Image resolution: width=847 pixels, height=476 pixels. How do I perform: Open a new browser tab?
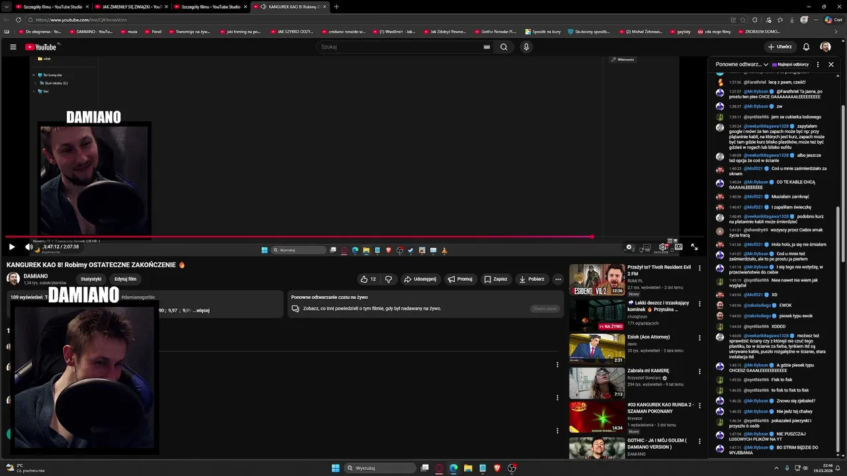coord(336,7)
